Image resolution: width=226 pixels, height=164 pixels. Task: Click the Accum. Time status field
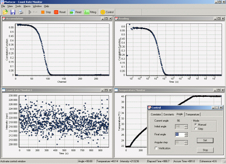[185, 161]
